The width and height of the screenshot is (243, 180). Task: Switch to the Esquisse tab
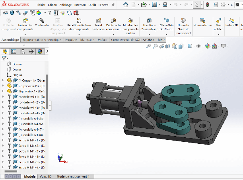[71, 40]
